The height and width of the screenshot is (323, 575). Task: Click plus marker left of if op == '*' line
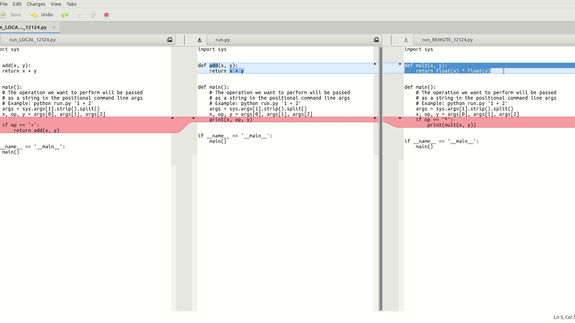400,118
